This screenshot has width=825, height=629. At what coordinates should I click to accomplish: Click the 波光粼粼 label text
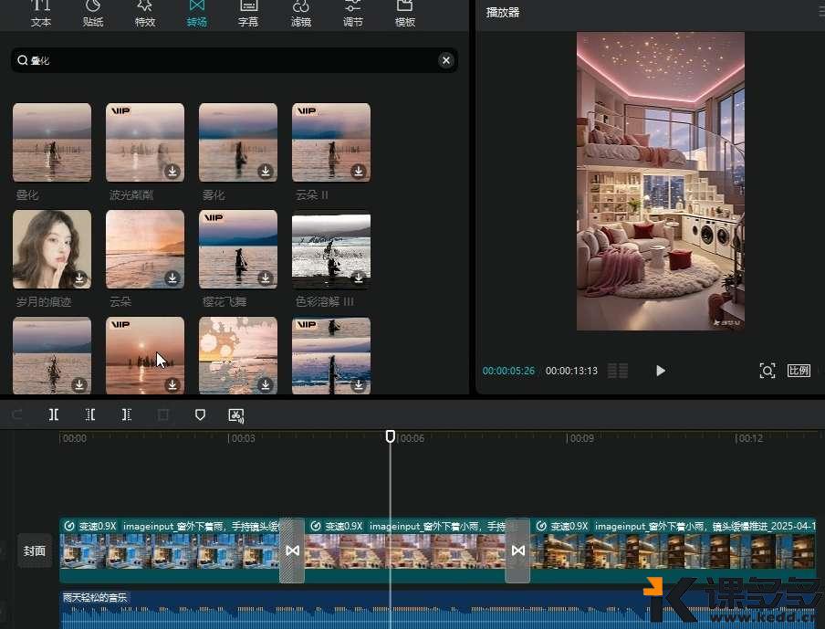(x=131, y=195)
